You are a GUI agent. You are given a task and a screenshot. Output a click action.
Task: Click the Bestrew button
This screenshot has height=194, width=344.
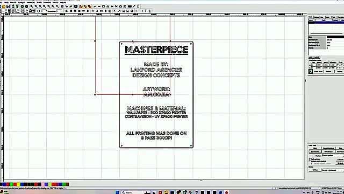click(x=329, y=72)
